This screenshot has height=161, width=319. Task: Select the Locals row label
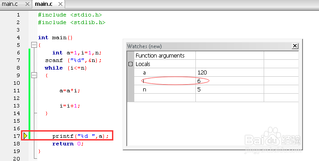tap(143, 64)
